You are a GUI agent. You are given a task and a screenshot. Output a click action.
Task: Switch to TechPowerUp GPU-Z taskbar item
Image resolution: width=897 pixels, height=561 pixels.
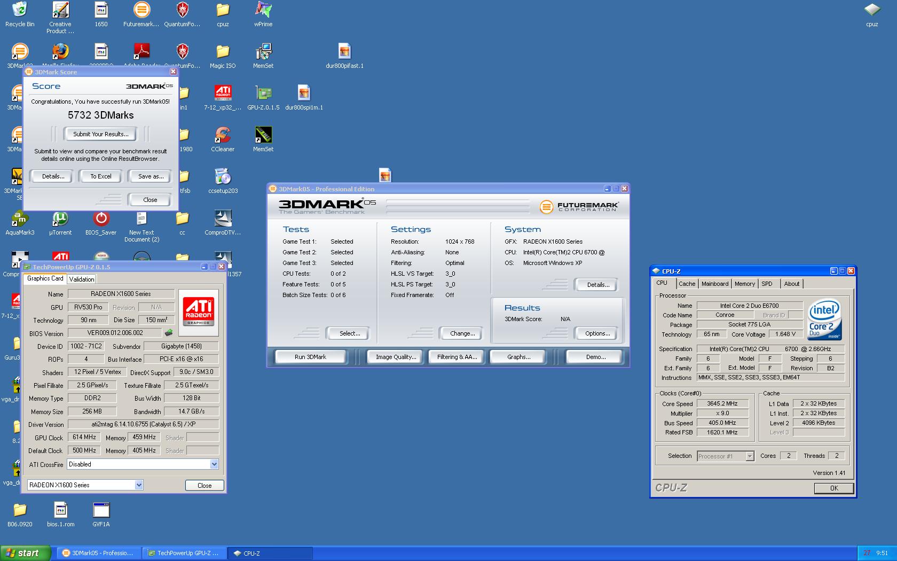click(185, 554)
